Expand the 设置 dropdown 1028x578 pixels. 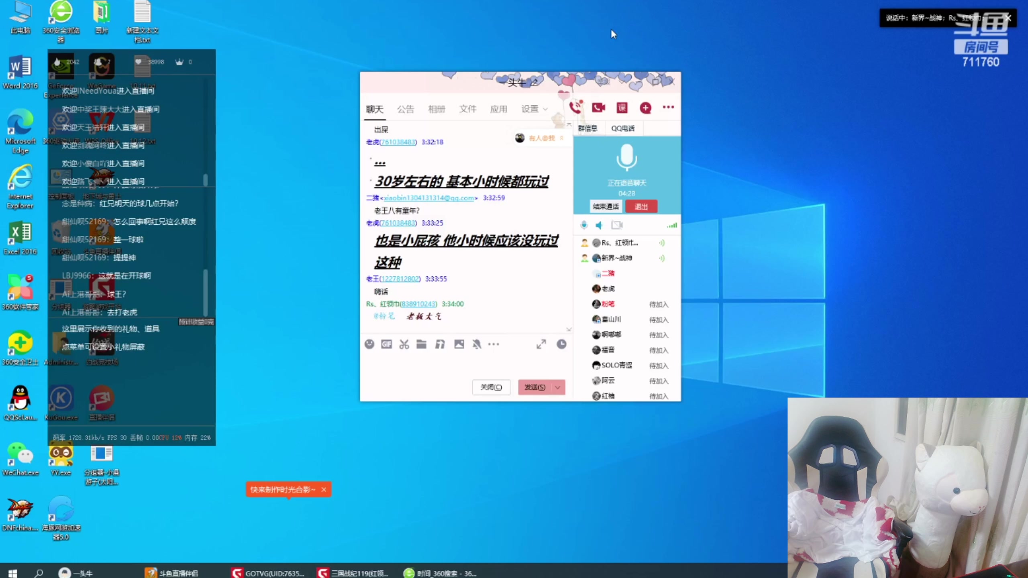point(534,109)
